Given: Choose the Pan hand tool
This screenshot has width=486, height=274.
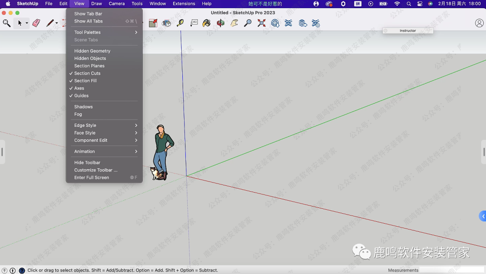Looking at the screenshot, I should (x=234, y=23).
